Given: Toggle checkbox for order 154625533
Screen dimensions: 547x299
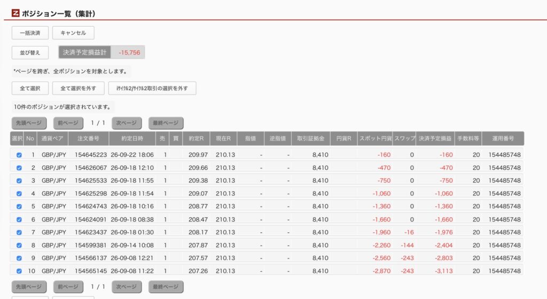Looking at the screenshot, I should [19, 181].
